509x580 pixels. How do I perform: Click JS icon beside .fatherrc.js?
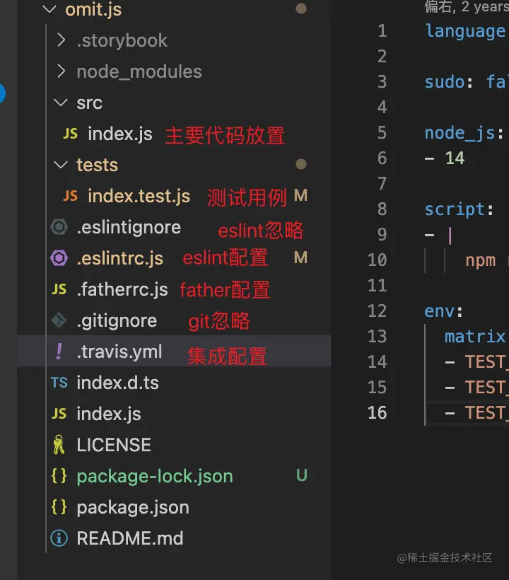(x=59, y=289)
